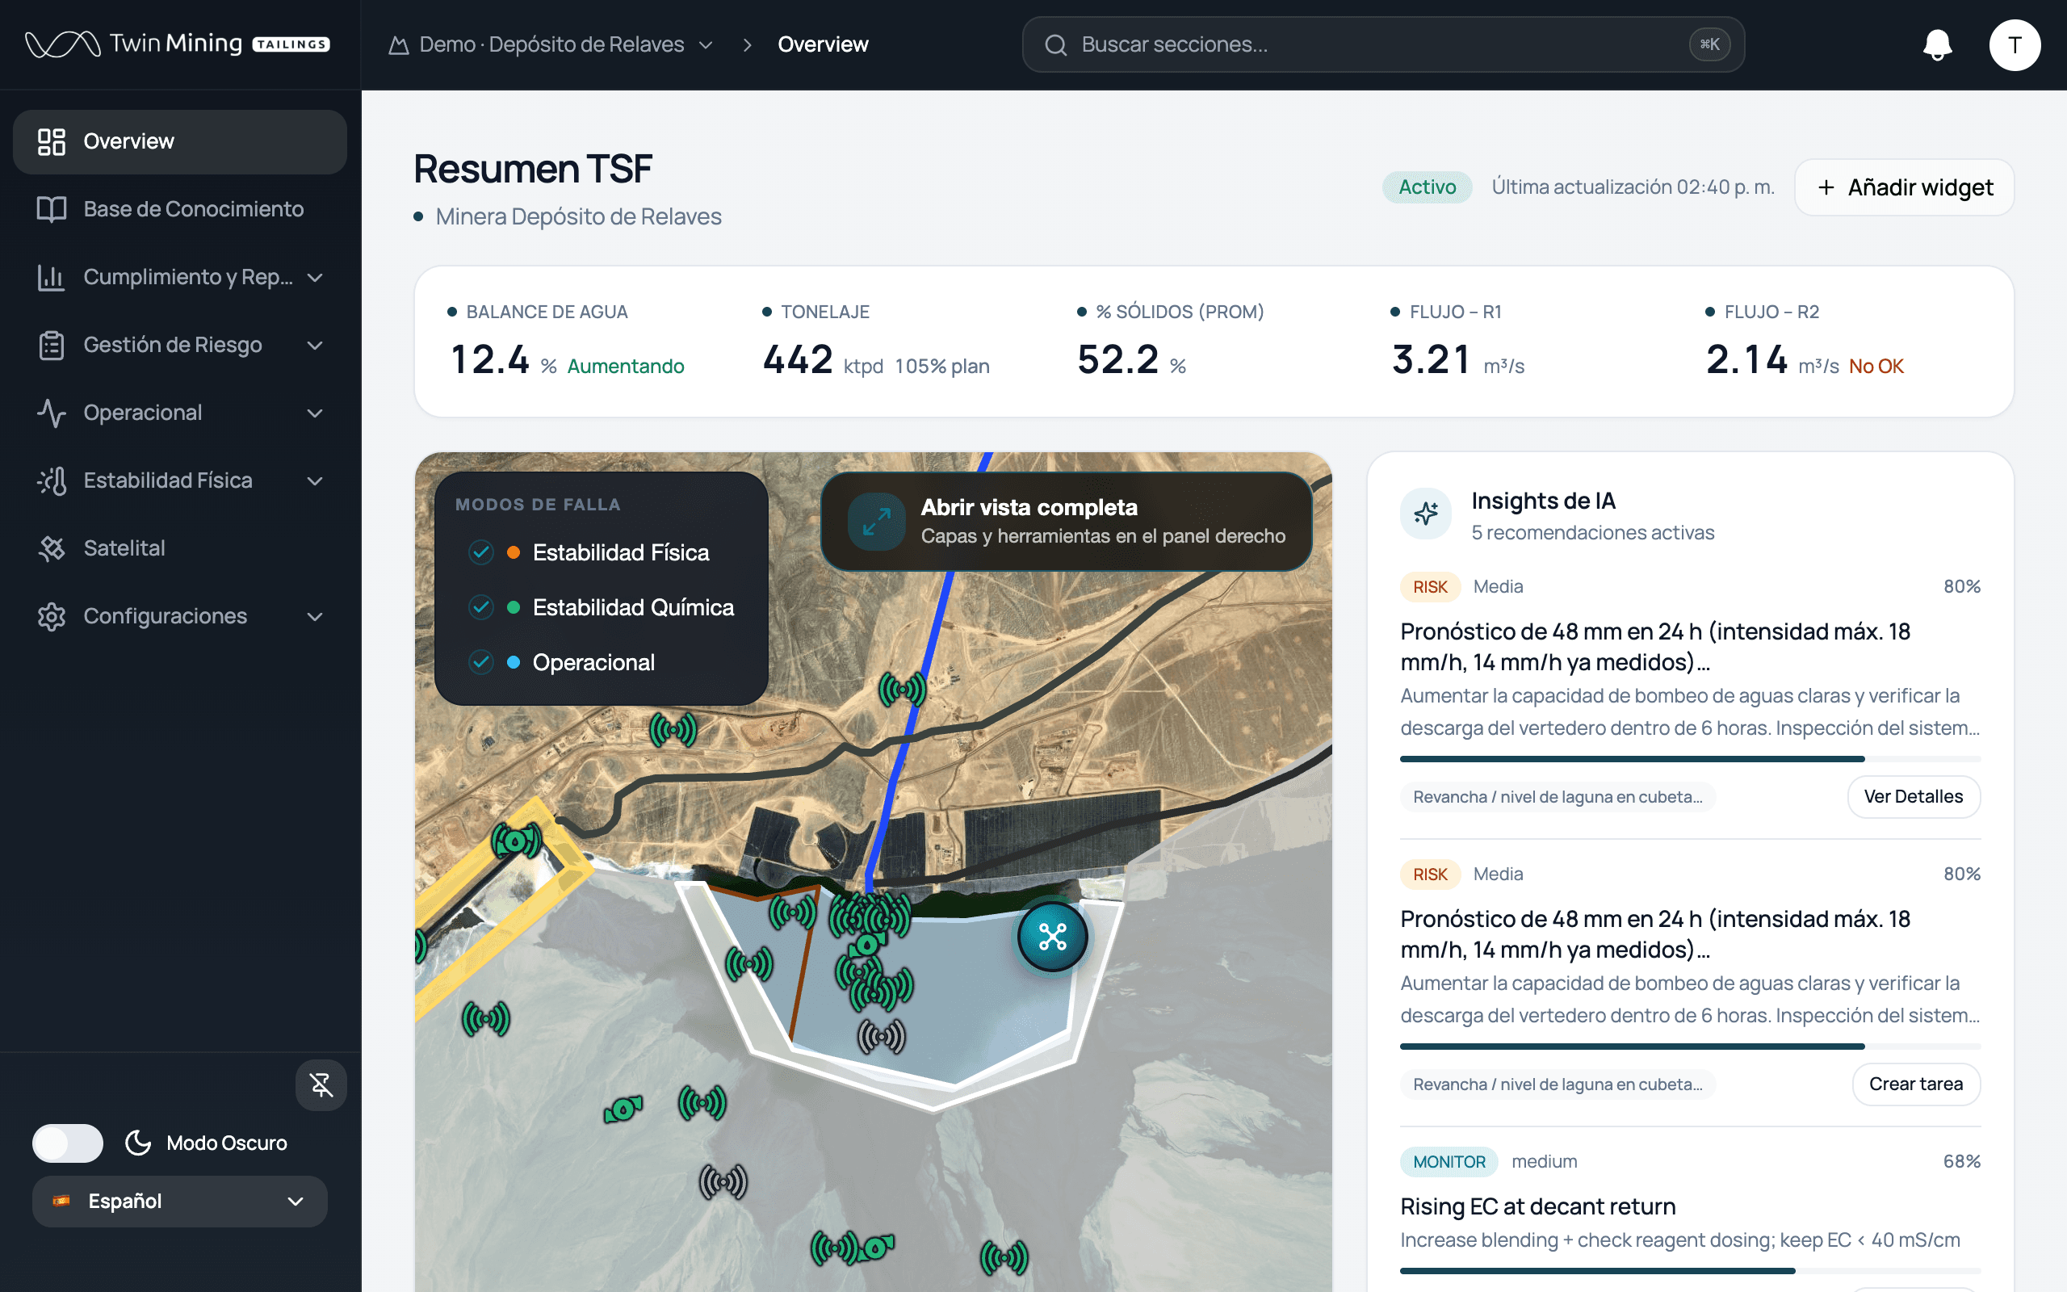Click the Crear tarea insight's confidence bar
The image size is (2067, 1292).
point(1689,1046)
